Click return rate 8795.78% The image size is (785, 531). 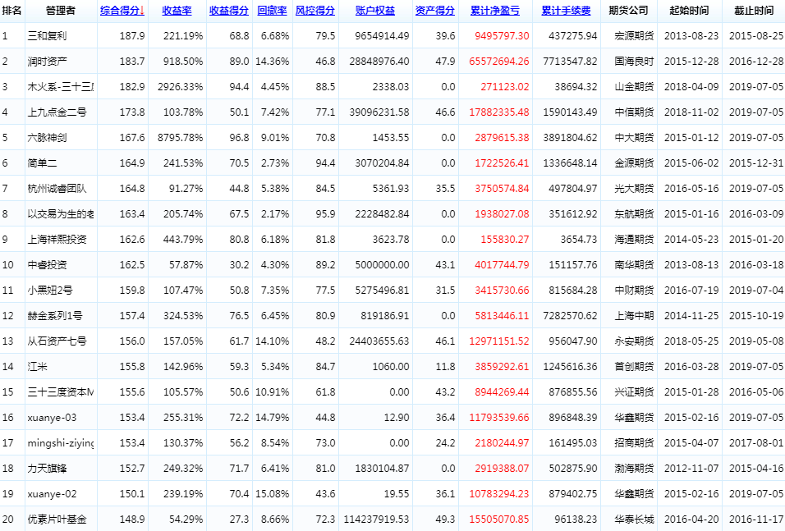[x=180, y=138]
